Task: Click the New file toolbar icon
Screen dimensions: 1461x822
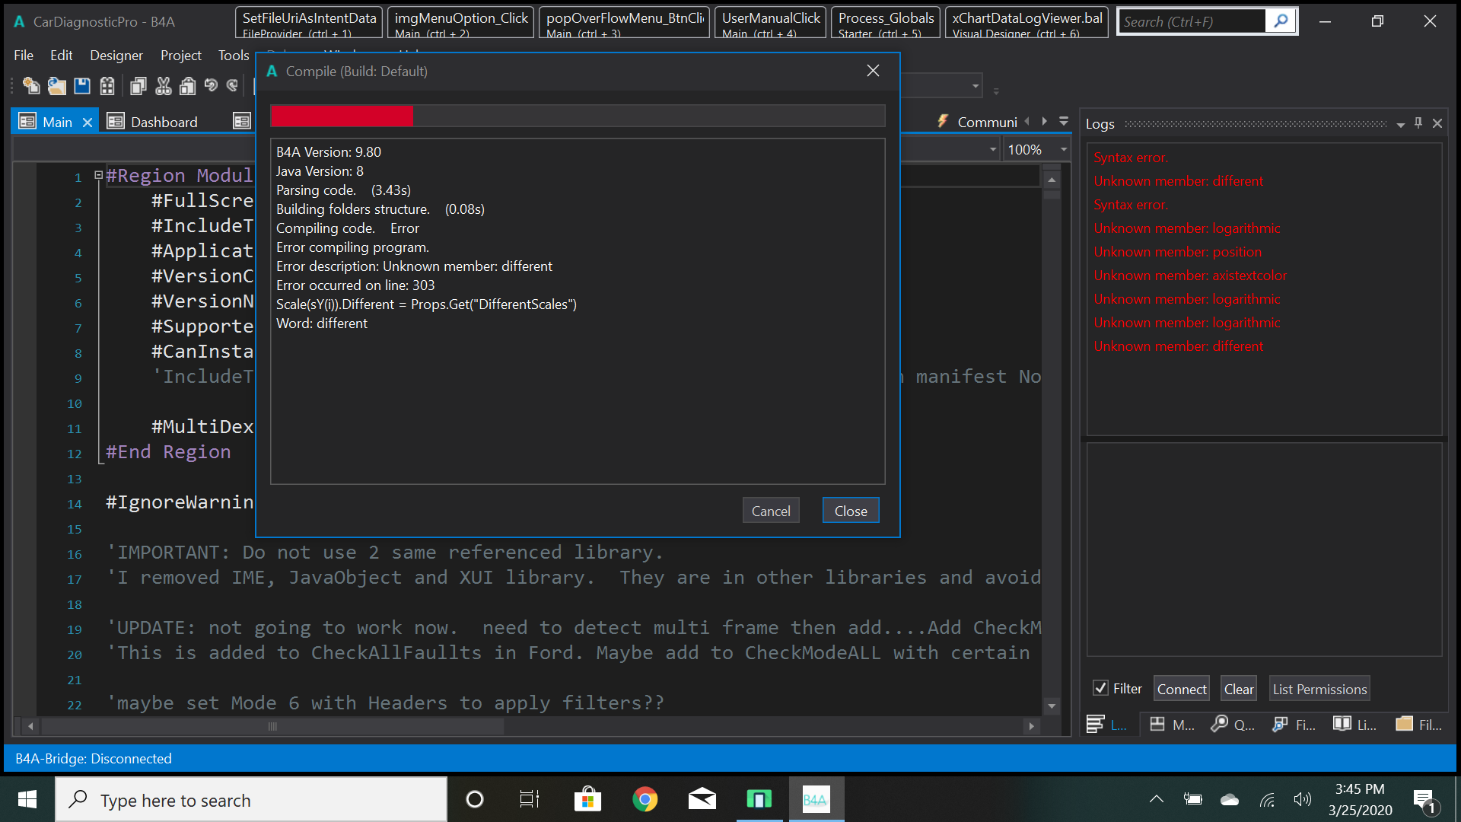Action: 30,86
